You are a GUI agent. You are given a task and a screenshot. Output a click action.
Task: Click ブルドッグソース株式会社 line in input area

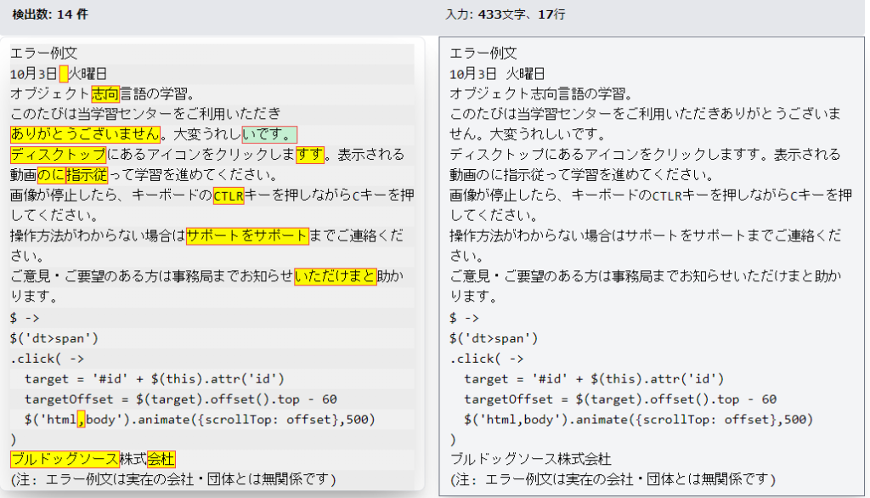click(x=530, y=460)
